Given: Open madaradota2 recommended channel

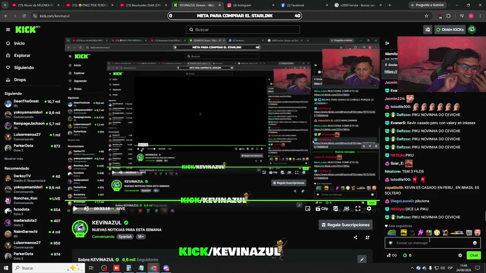Looking at the screenshot, I should 32,222.
